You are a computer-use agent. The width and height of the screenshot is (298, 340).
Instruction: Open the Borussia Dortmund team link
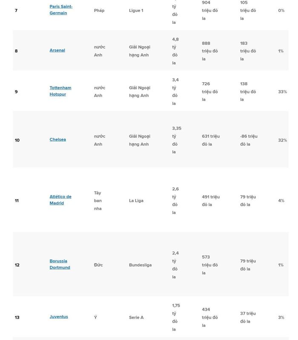[x=60, y=264]
